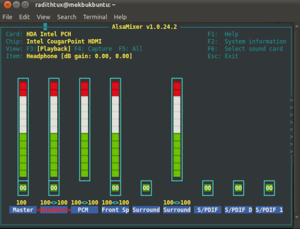Screen dimensions: 300x229
Task: Click the radithtux@mekbukbuntu window title
Action: [x=75, y=5]
